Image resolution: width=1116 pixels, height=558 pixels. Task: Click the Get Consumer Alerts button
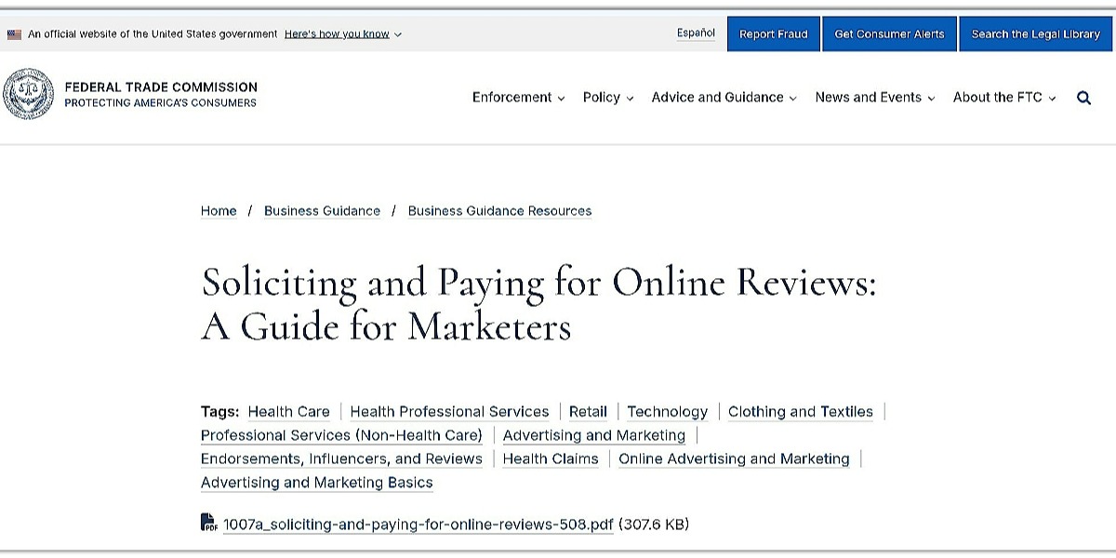coord(889,34)
